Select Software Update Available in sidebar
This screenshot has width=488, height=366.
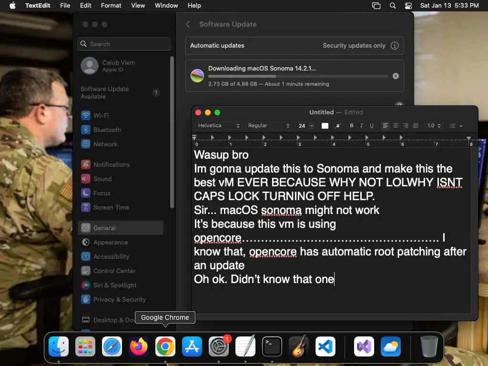(121, 92)
